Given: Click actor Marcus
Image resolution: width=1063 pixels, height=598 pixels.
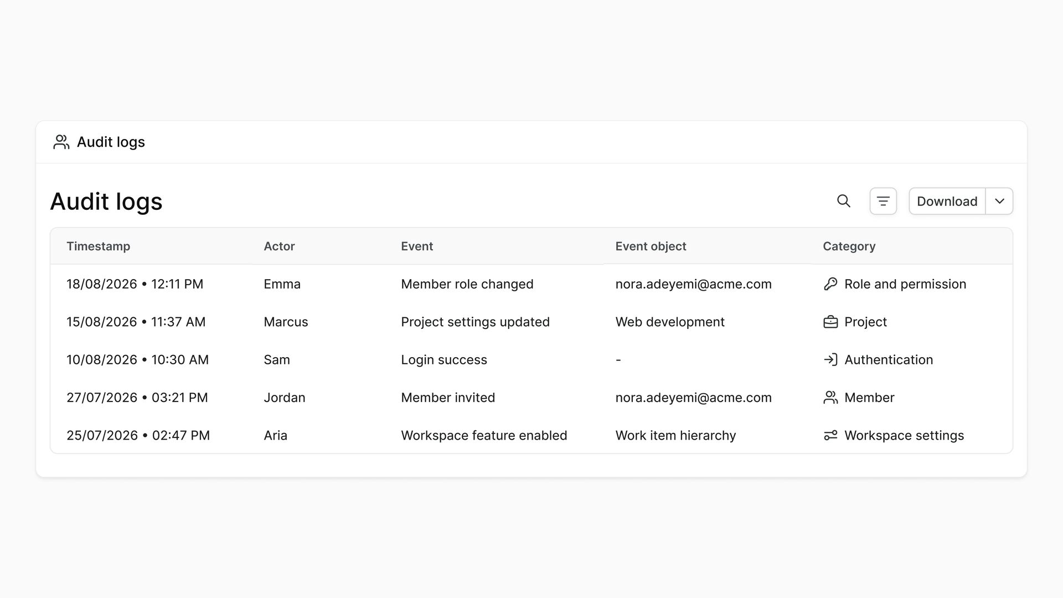Looking at the screenshot, I should point(286,322).
